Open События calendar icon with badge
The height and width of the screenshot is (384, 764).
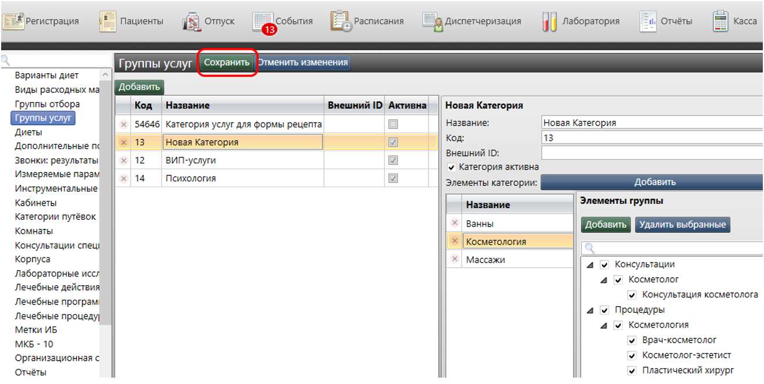click(264, 22)
